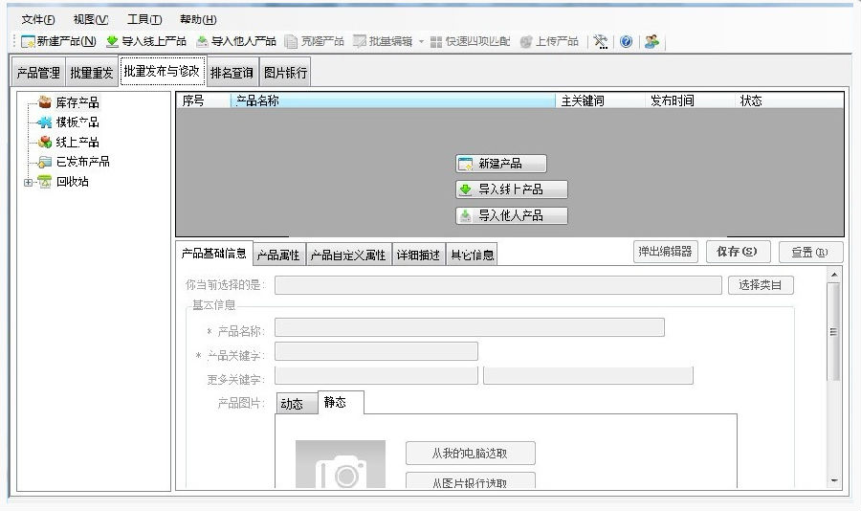Viewport: 861px width, 511px height.
Task: Expand the 回收站 tree node
Action: (28, 182)
